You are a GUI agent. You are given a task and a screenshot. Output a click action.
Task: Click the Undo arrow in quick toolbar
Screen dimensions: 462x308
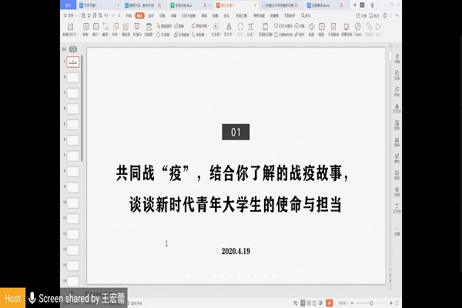[108, 14]
